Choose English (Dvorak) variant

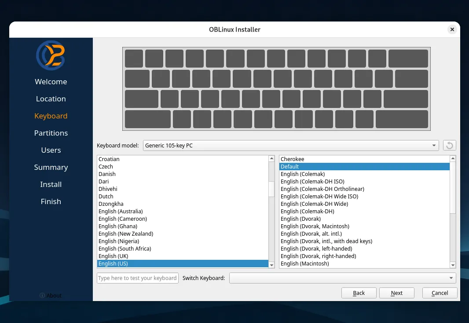click(364, 219)
